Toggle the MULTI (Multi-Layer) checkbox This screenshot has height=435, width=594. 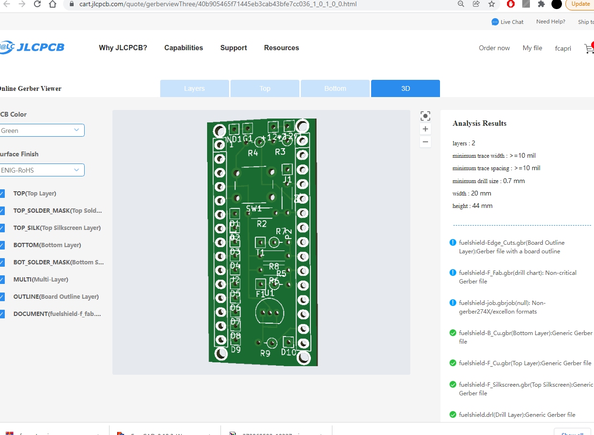(1, 280)
